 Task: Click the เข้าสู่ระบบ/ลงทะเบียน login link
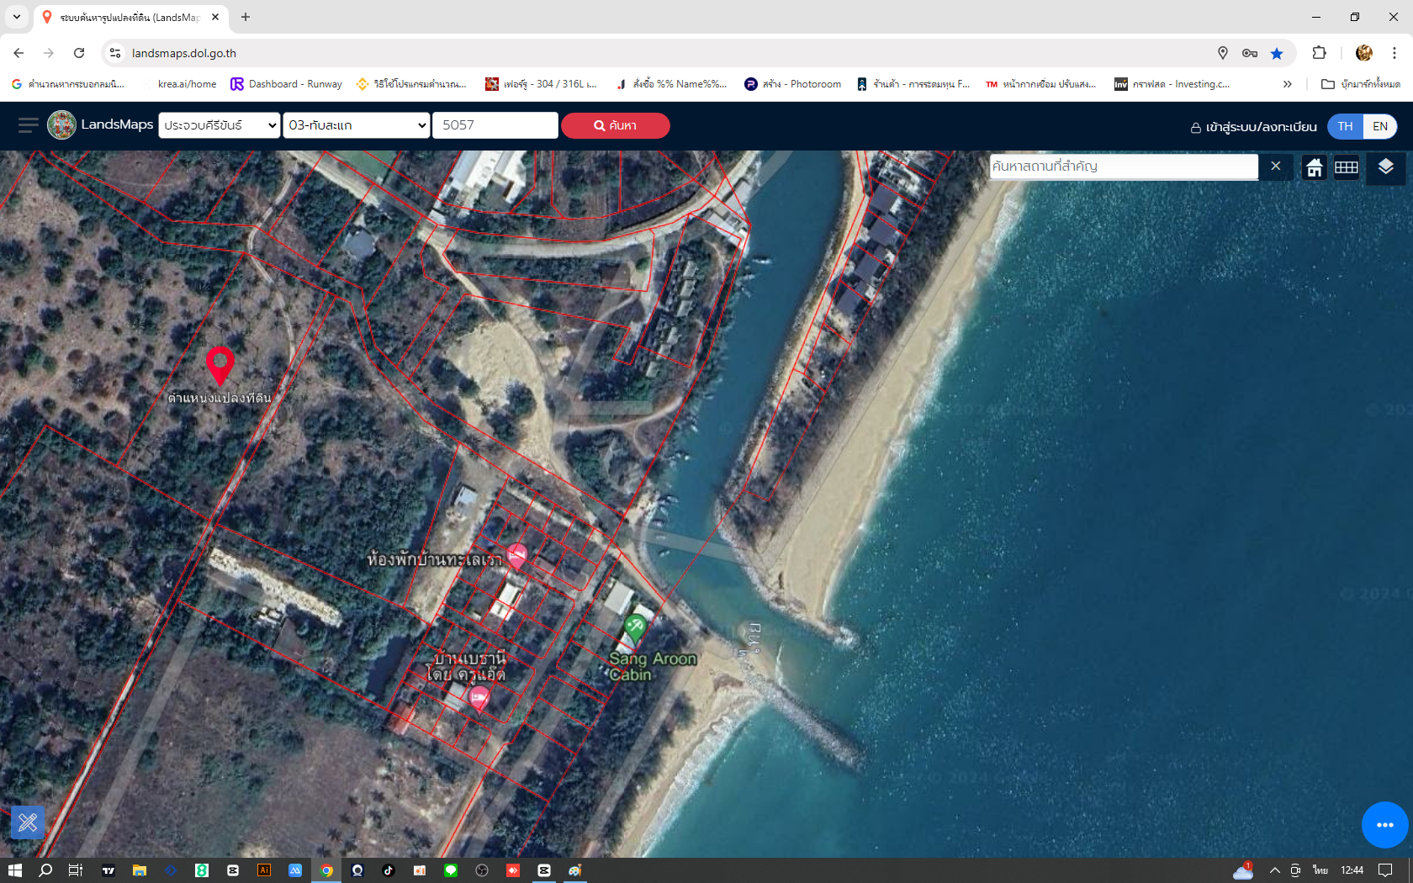point(1253,127)
